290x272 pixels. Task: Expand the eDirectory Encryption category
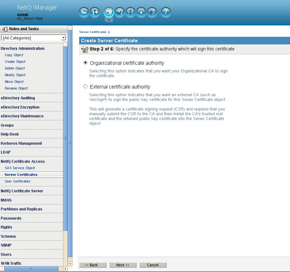pos(20,107)
